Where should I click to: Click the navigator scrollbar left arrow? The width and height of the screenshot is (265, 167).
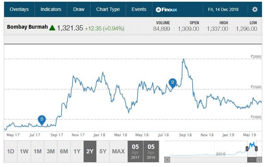(x=167, y=159)
